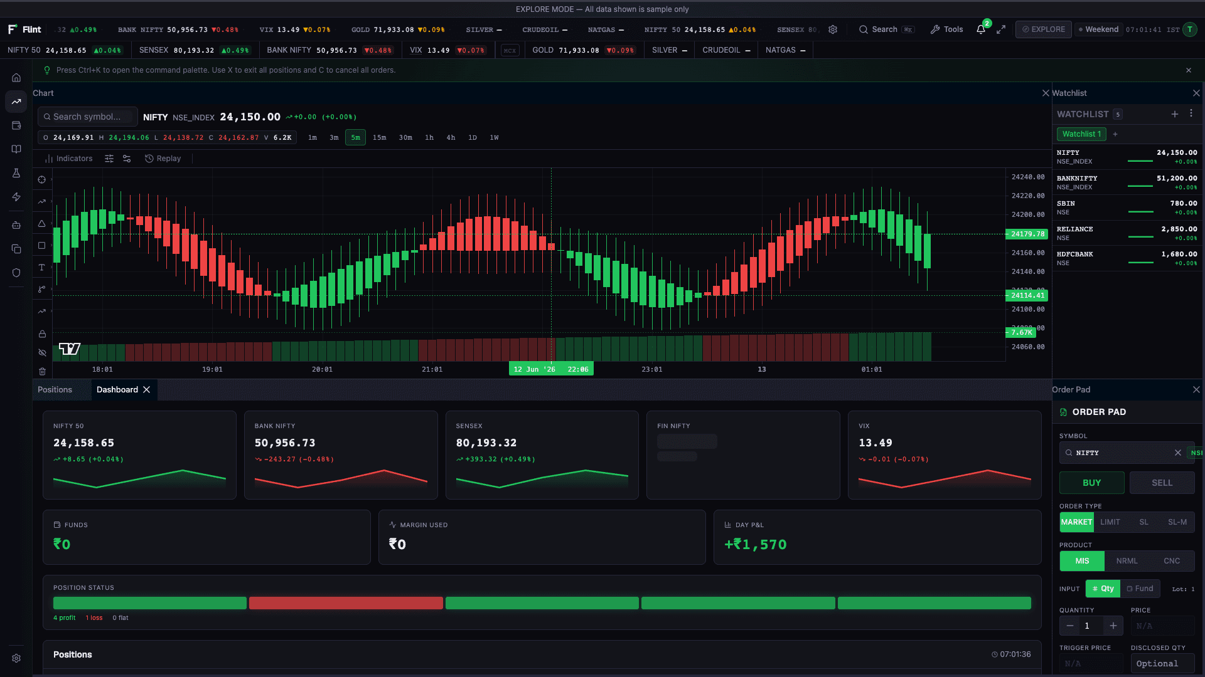
Task: Open sidebar settings gear at bottom left
Action: pos(16,658)
